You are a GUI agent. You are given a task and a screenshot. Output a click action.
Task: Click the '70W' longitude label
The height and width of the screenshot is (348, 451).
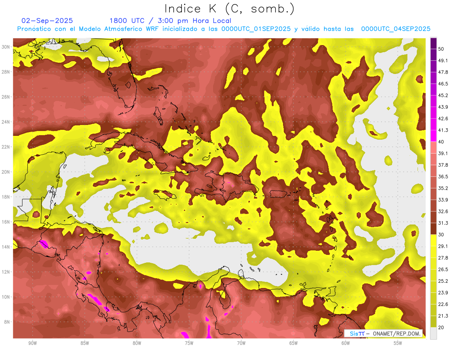click(x=241, y=343)
